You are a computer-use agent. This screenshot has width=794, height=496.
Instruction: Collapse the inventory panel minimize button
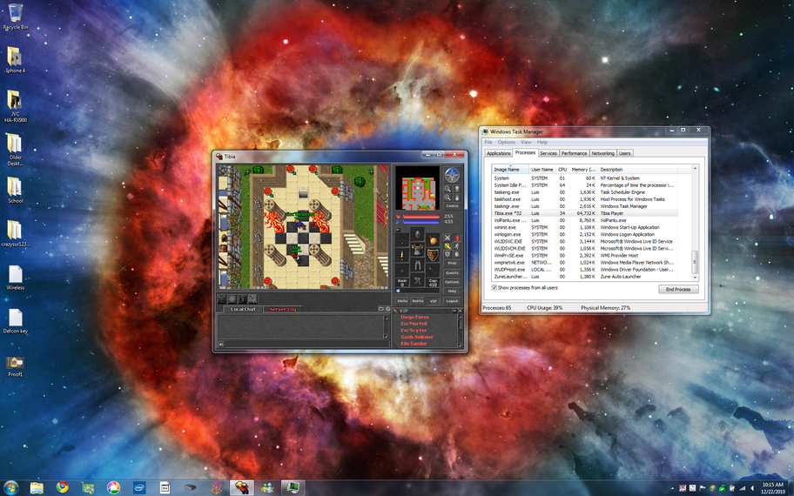(x=398, y=230)
